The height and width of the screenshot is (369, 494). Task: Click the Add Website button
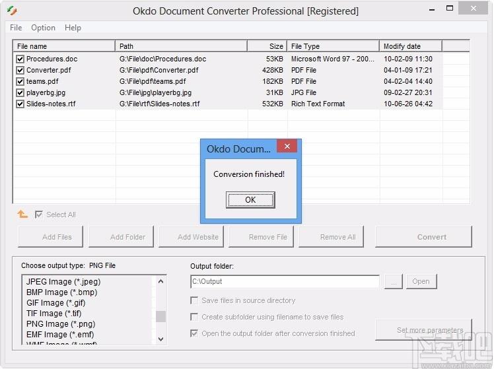[x=192, y=237]
